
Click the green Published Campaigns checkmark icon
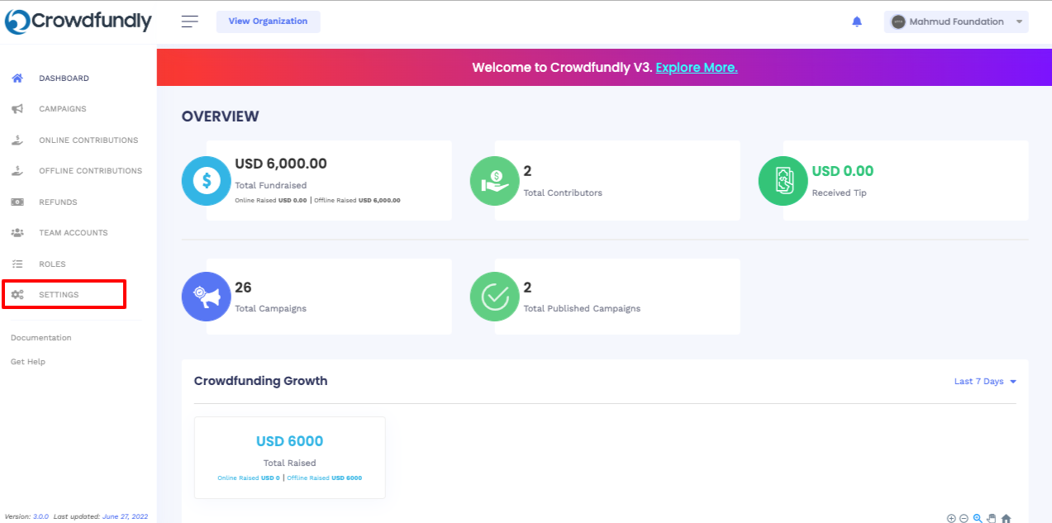coord(495,297)
